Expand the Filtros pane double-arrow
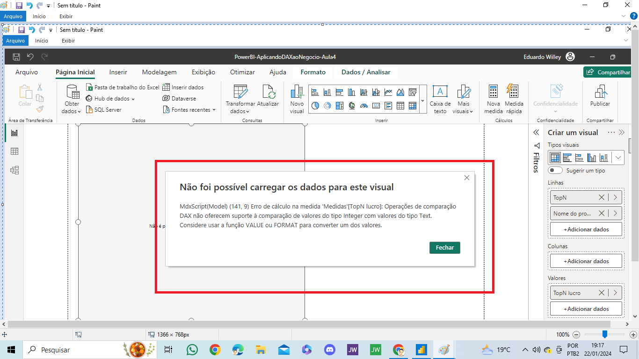The height and width of the screenshot is (359, 639). (x=537, y=133)
